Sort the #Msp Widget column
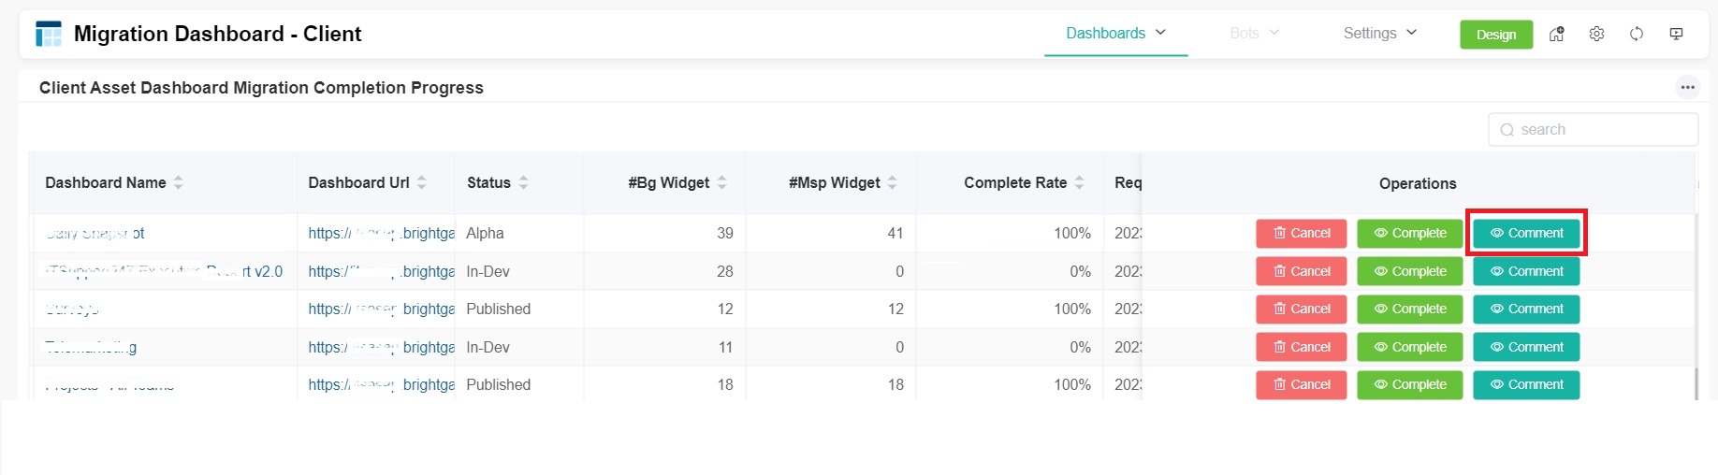The image size is (1718, 475). tap(892, 182)
